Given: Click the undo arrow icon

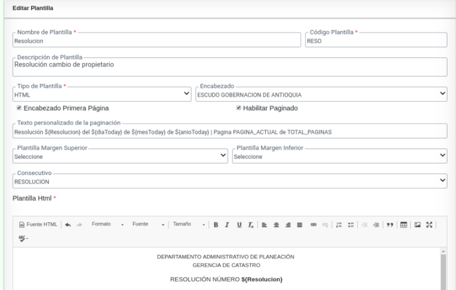Looking at the screenshot, I should point(68,224).
